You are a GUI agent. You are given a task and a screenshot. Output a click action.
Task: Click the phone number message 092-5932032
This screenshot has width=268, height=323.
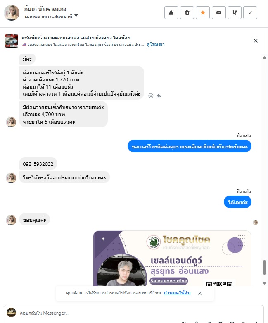tap(38, 164)
